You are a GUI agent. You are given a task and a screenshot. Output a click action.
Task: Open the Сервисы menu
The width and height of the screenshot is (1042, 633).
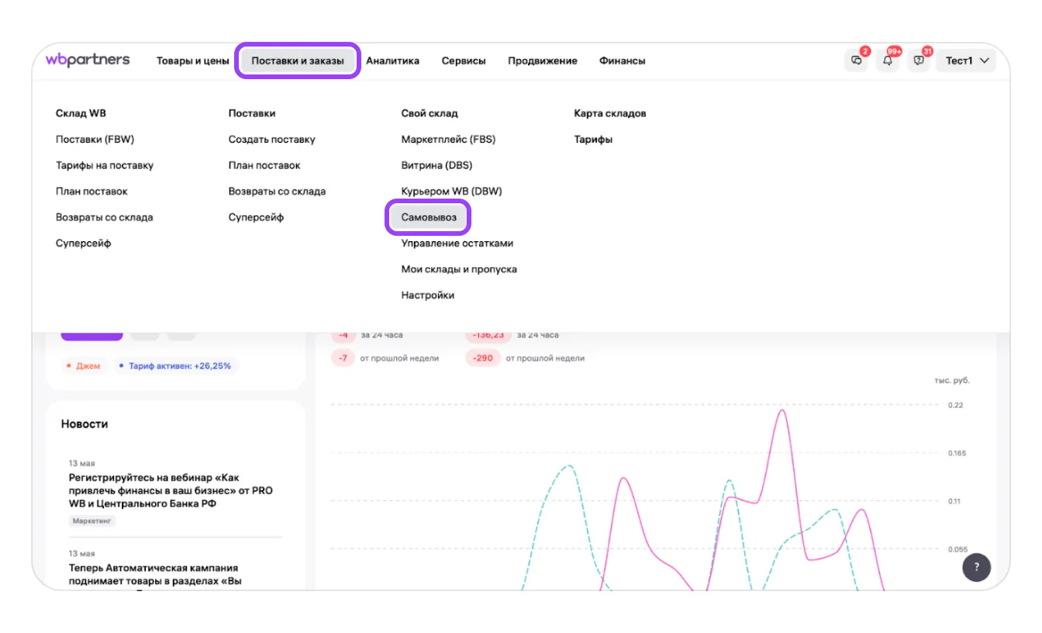(x=464, y=61)
